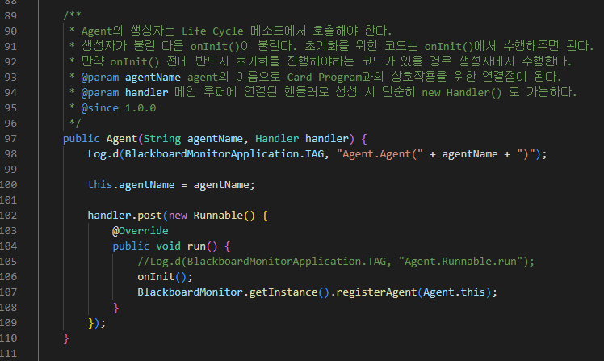Click line number 110 in the gutter
Image resolution: width=604 pixels, height=361 pixels.
(8, 338)
